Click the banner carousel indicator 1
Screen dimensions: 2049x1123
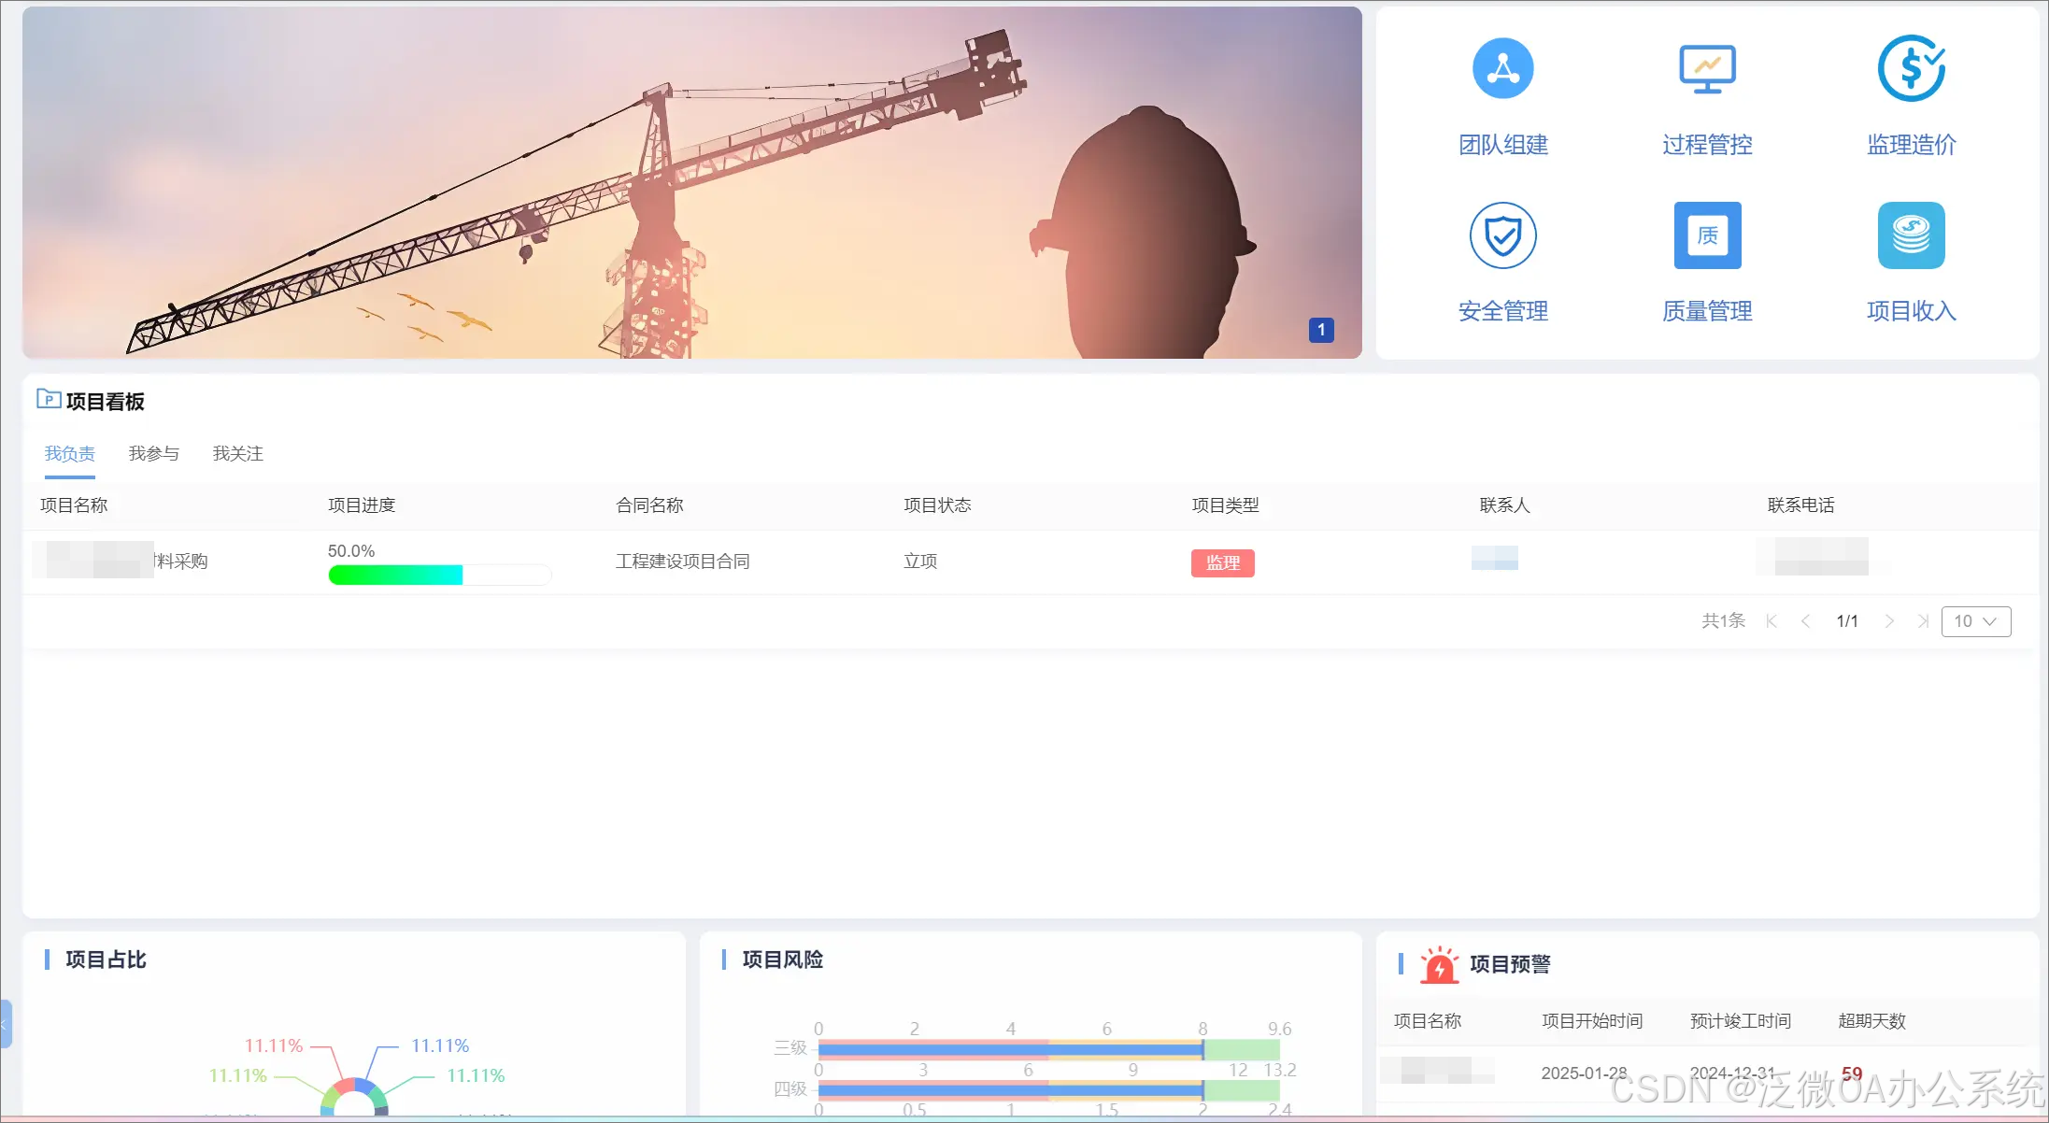1320,330
